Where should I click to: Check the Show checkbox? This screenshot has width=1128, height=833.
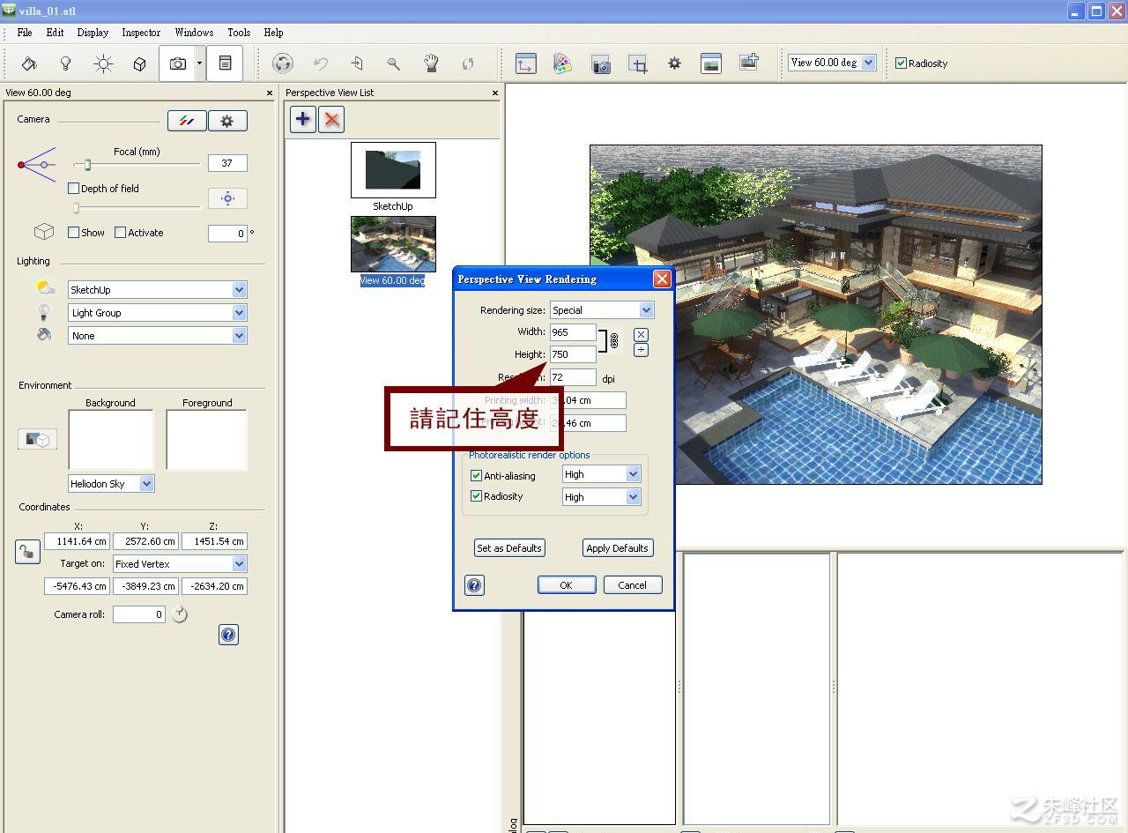click(x=74, y=233)
